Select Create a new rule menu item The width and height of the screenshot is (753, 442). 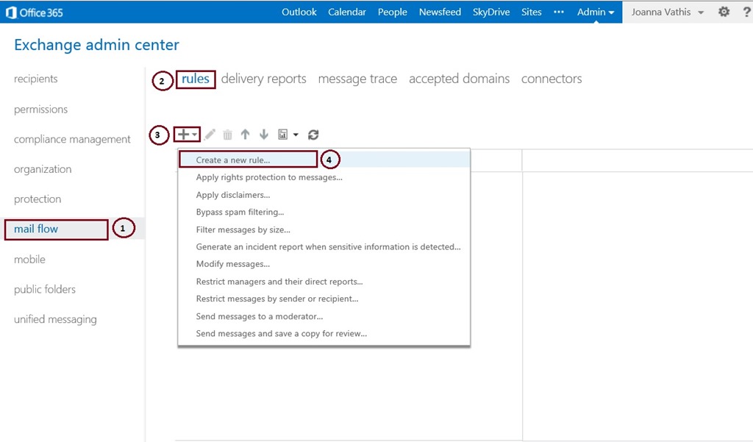tap(233, 160)
